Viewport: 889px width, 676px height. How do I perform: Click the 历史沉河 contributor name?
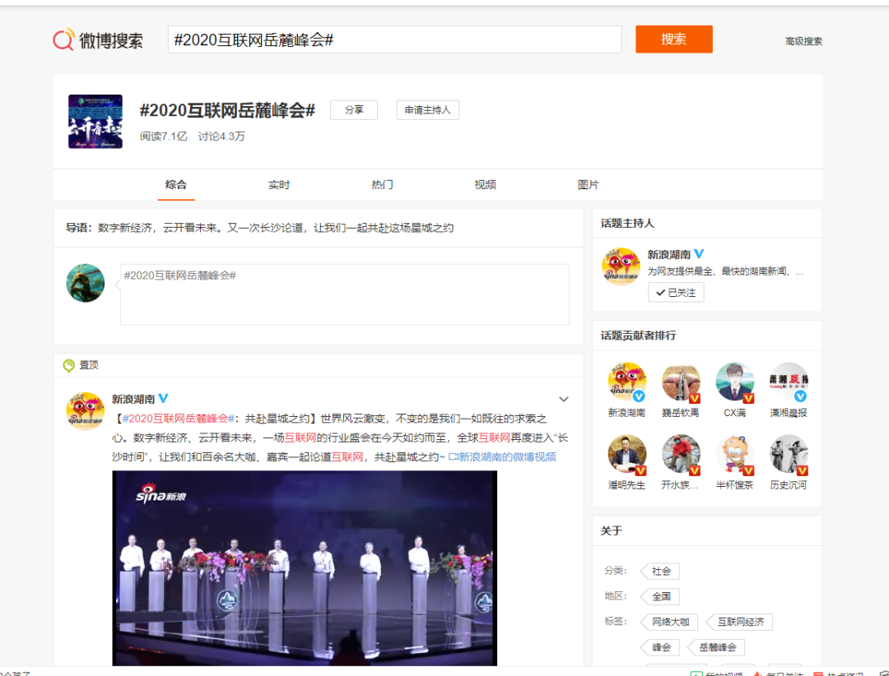coord(789,485)
